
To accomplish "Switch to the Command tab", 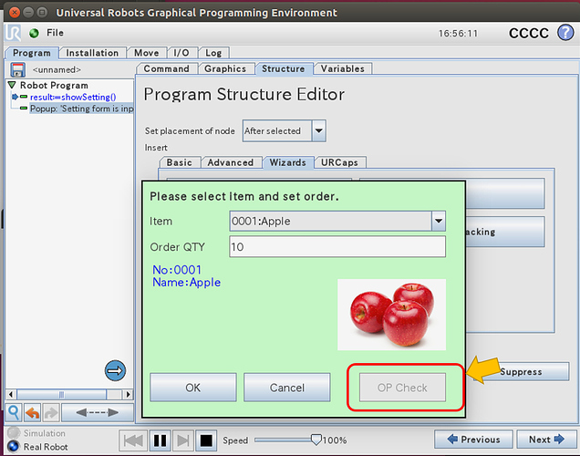I will pos(167,68).
